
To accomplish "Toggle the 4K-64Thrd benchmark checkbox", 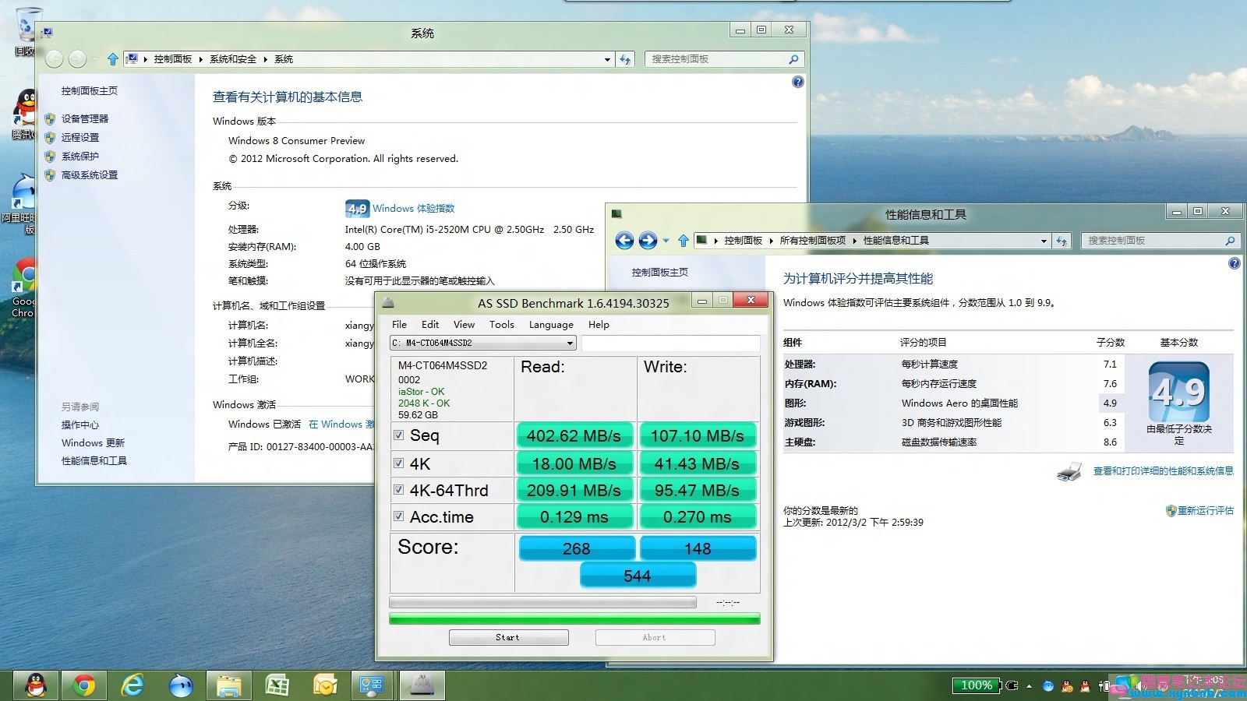I will 399,490.
